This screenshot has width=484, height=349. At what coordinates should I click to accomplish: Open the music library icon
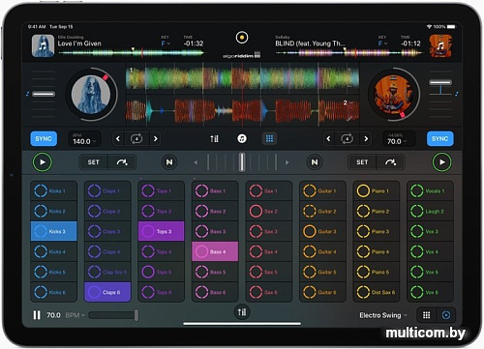[x=242, y=139]
